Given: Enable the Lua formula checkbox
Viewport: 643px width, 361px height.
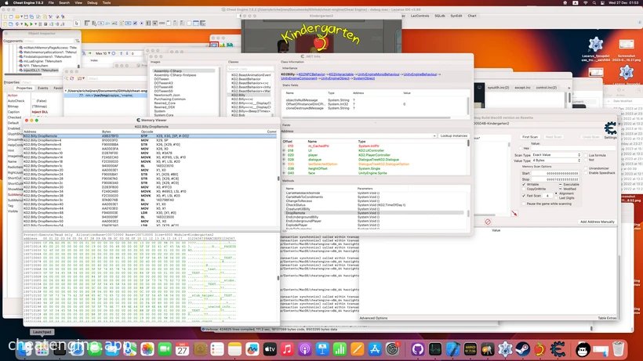Looking at the screenshot, I should click(586, 156).
